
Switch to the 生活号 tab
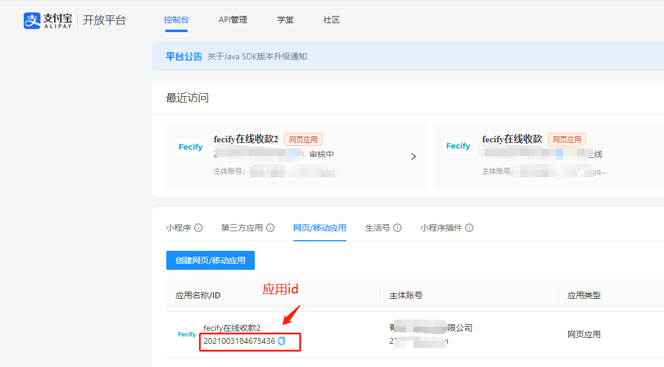tap(378, 228)
